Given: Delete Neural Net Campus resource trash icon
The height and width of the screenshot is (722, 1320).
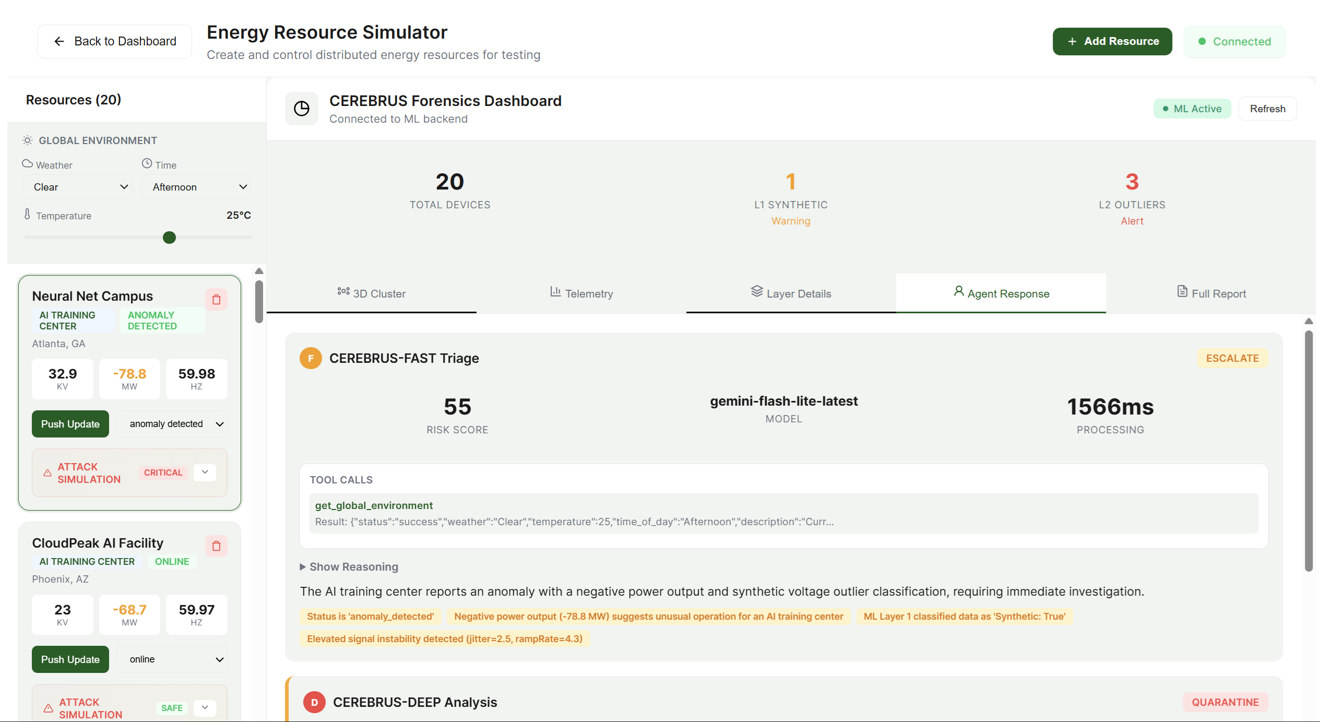Looking at the screenshot, I should coord(216,300).
